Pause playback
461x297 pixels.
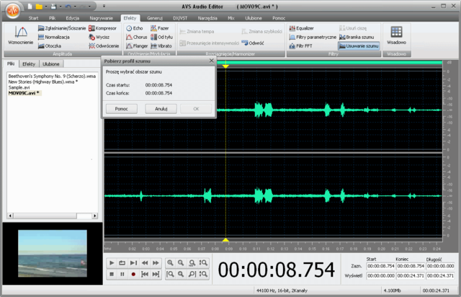122,274
